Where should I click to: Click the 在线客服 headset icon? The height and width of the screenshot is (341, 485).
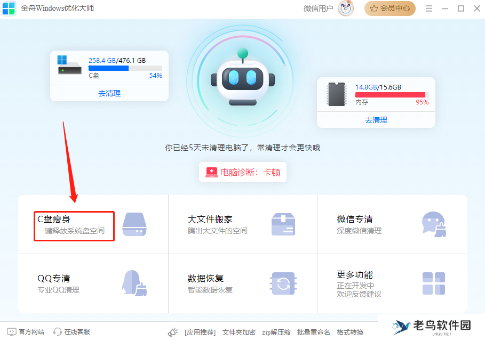57,332
